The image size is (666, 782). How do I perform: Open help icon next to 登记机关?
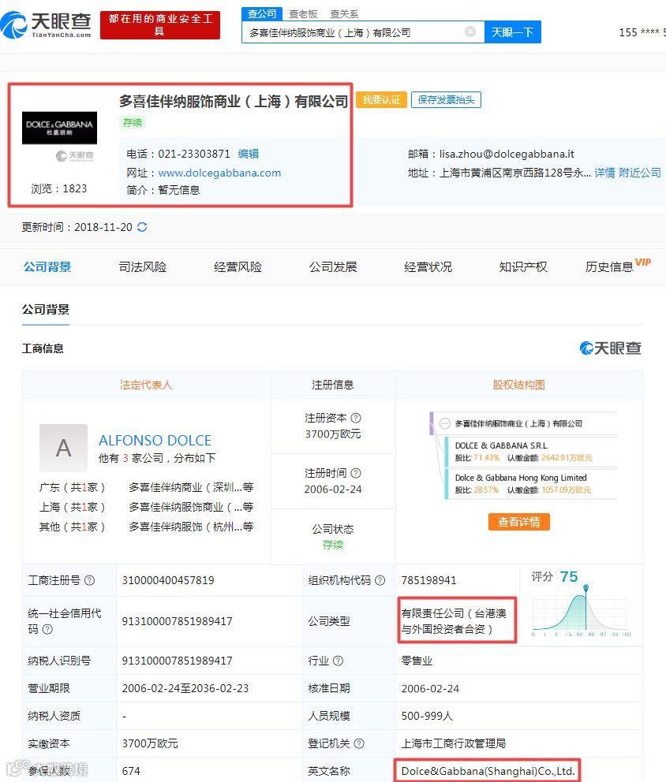359,743
